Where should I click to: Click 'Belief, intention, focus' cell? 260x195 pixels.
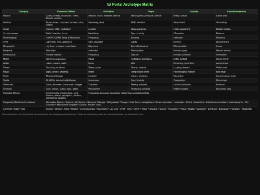tap(66, 33)
